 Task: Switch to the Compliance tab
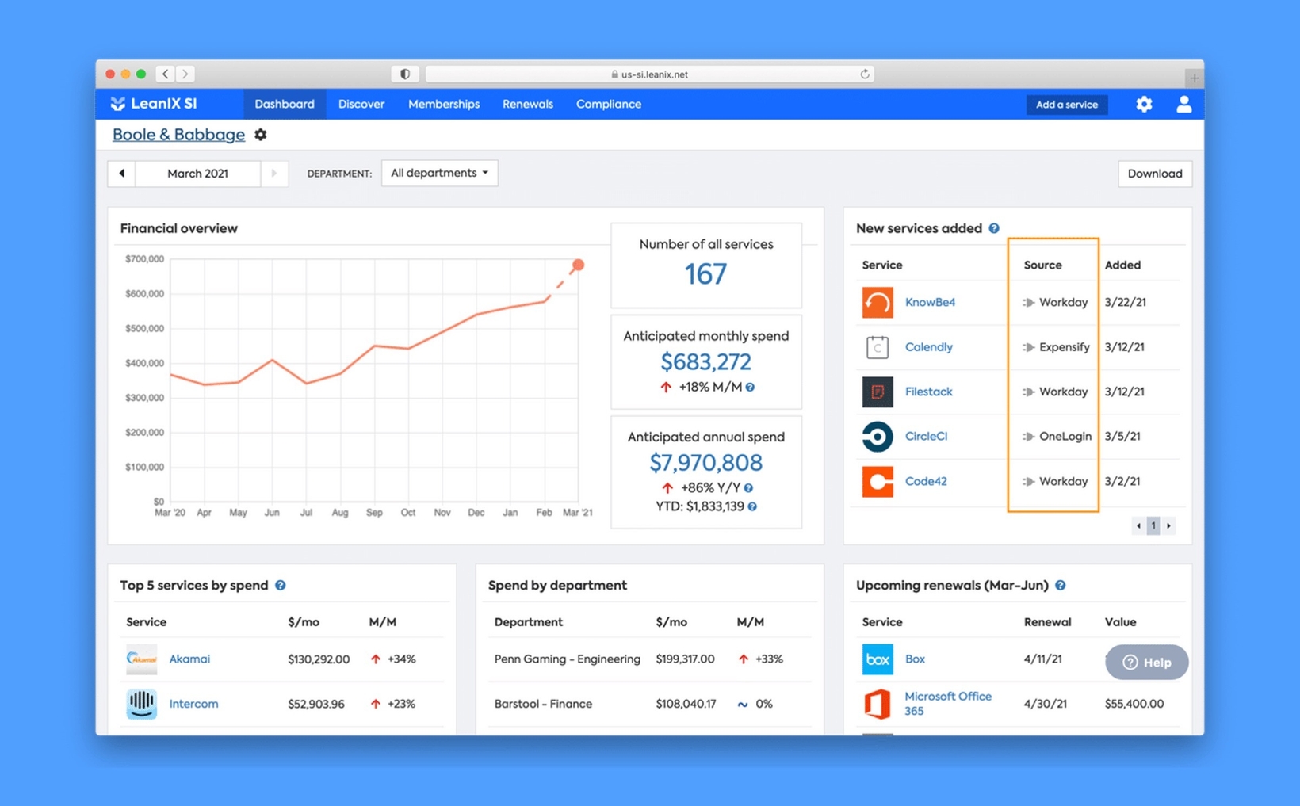click(609, 104)
